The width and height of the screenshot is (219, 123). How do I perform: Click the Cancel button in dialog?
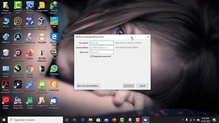point(142,86)
